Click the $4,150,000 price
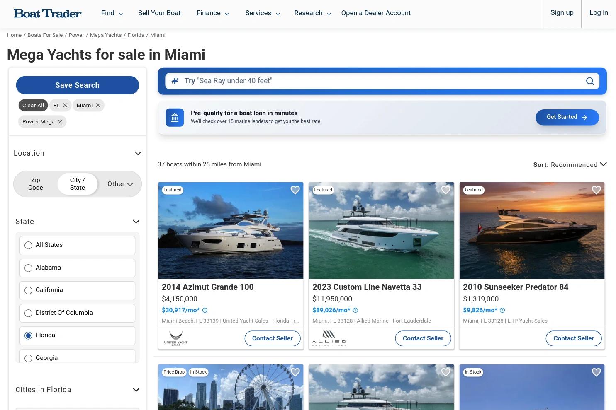 (180, 299)
